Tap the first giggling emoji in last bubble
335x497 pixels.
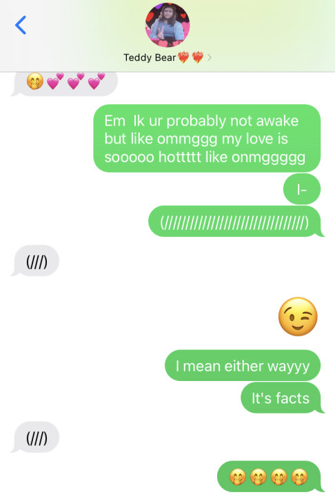click(238, 477)
